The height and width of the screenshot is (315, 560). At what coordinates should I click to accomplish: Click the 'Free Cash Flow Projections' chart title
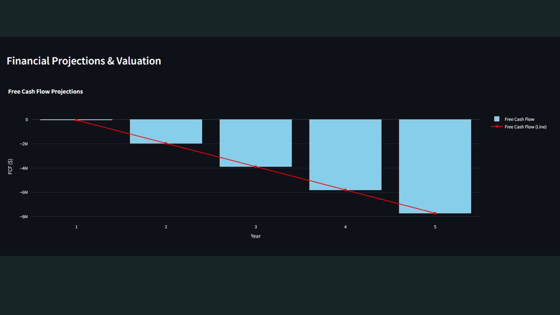click(x=46, y=91)
